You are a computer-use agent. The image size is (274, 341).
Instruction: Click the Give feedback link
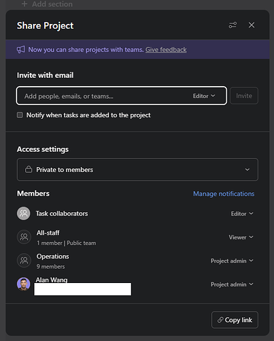pyautogui.click(x=166, y=50)
